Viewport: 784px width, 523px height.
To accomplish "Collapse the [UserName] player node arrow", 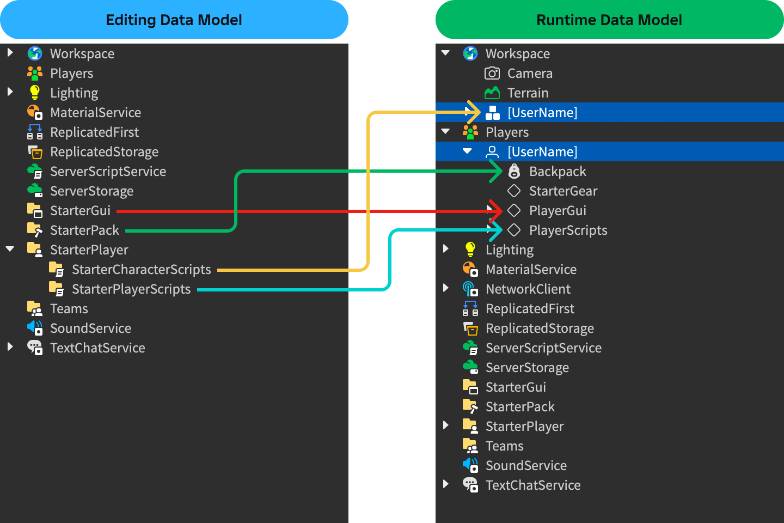I will [x=467, y=151].
